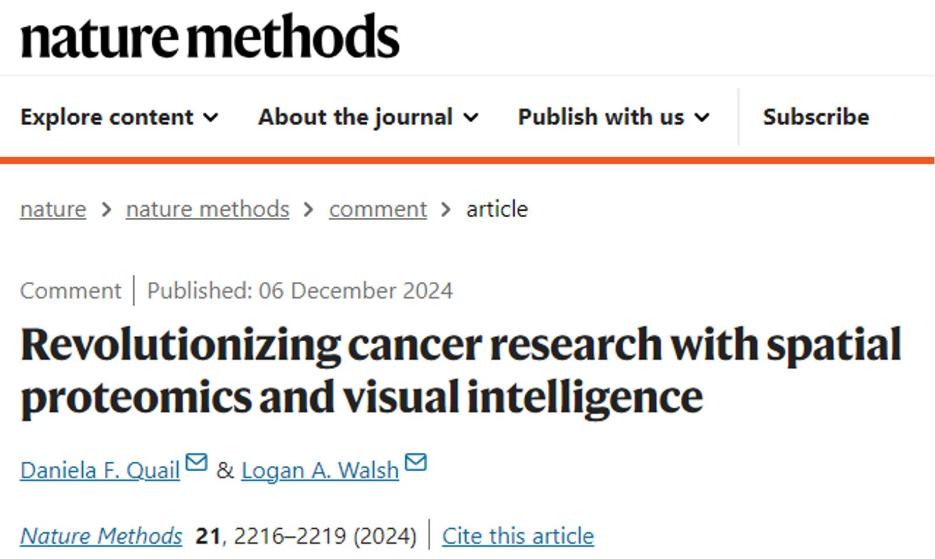Click the Subscribe menu item
The image size is (935, 559).
816,117
